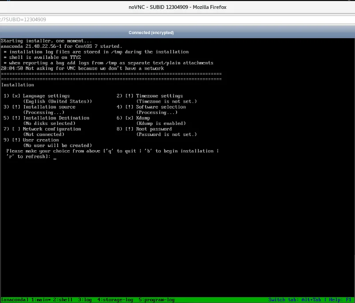355x303 pixels.
Task: Click the Connected (encrypted) noVNC status bar
Action: click(151, 32)
